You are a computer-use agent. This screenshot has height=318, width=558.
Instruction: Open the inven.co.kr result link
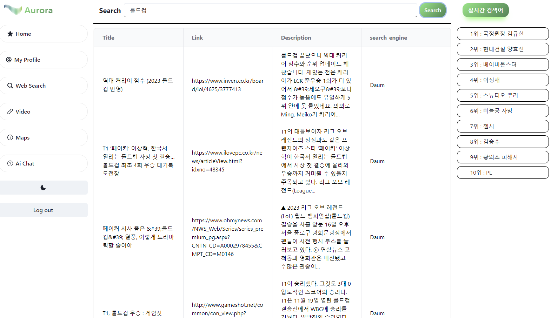pyautogui.click(x=227, y=85)
